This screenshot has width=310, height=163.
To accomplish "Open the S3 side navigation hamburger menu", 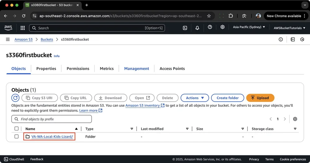I will (x=8, y=40).
